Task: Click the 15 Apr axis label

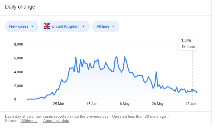Action: click(x=92, y=104)
